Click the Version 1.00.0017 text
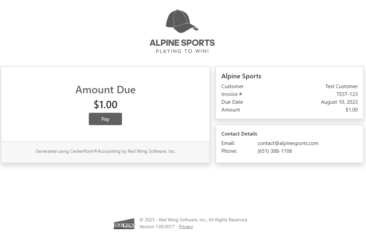The width and height of the screenshot is (366, 234). [157, 227]
